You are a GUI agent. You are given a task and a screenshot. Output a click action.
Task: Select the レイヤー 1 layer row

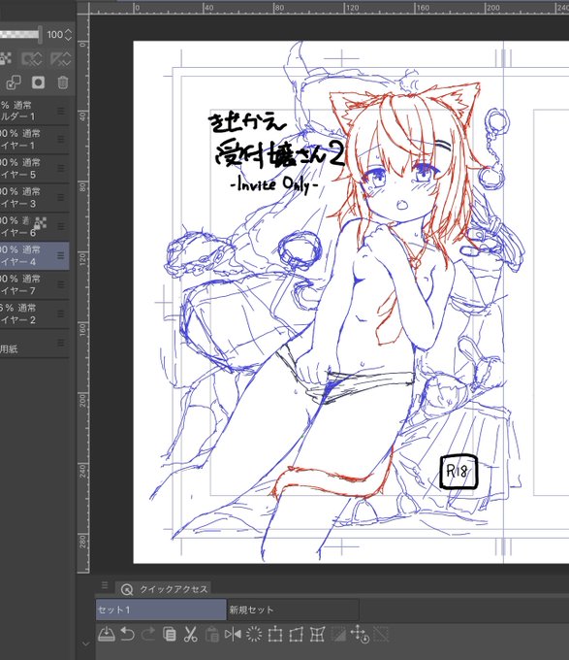(35, 140)
